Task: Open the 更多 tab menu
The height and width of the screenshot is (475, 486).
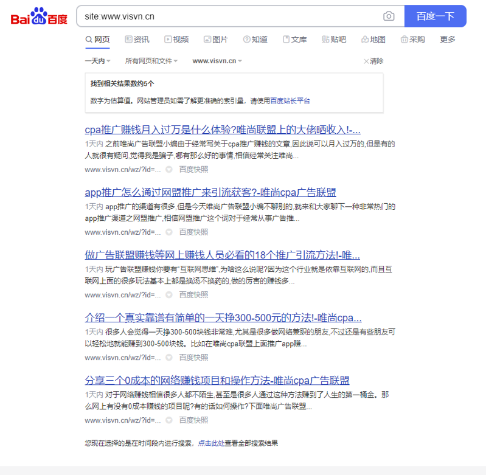Action: pos(448,40)
